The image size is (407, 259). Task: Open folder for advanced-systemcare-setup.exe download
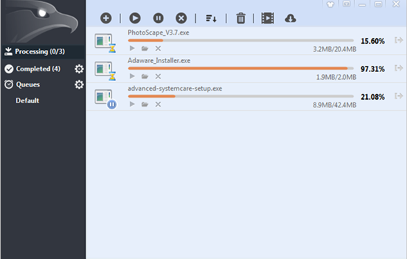coord(145,105)
